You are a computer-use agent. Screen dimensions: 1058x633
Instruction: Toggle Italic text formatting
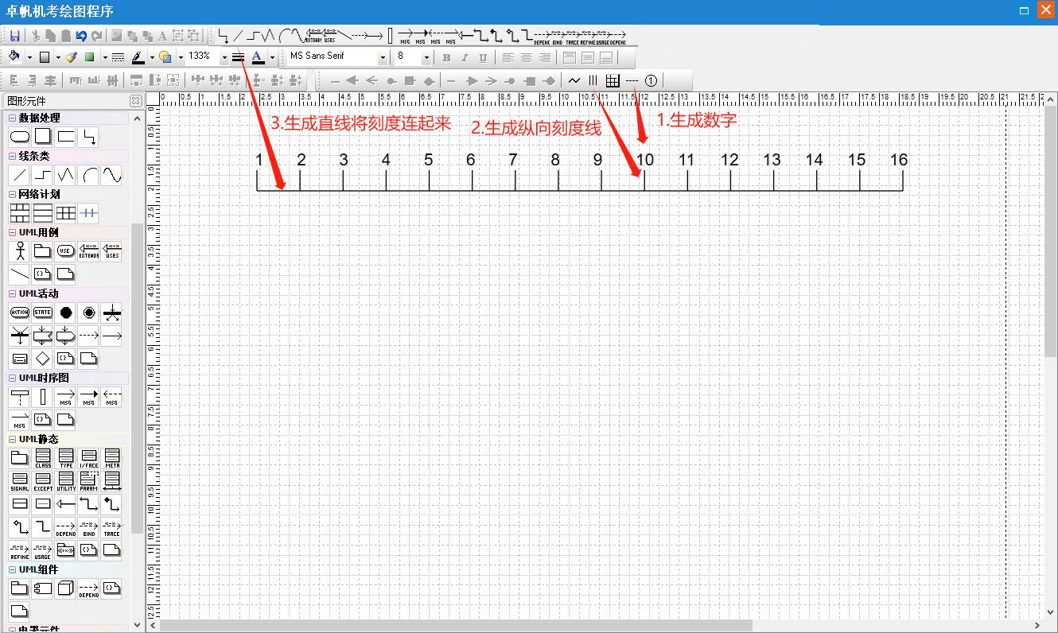pyautogui.click(x=465, y=57)
